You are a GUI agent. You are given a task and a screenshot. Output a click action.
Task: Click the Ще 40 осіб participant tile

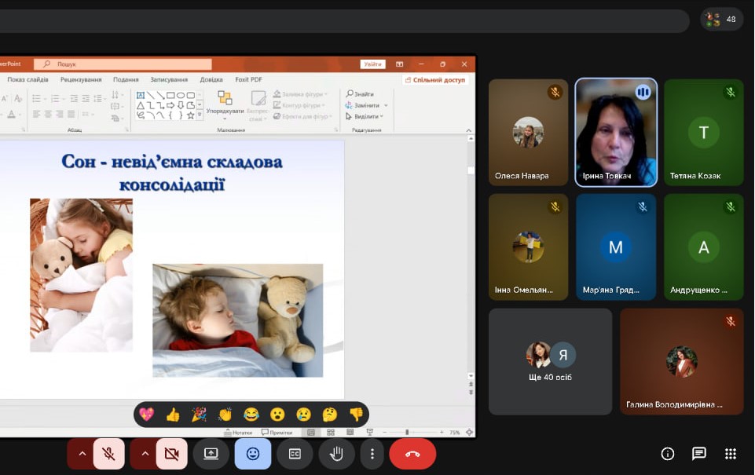(550, 361)
